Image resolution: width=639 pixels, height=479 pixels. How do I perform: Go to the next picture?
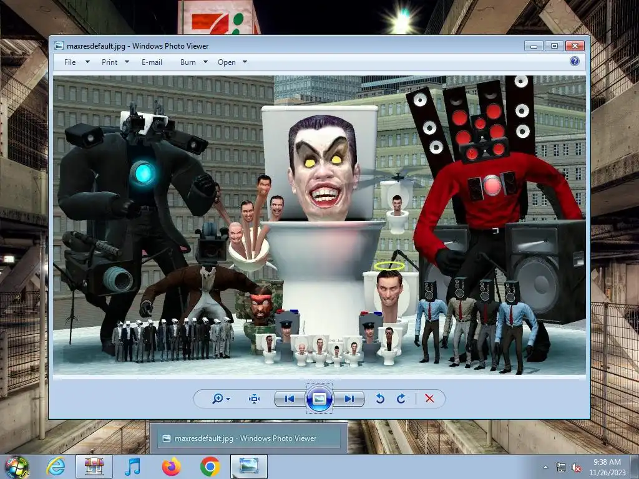pyautogui.click(x=349, y=399)
